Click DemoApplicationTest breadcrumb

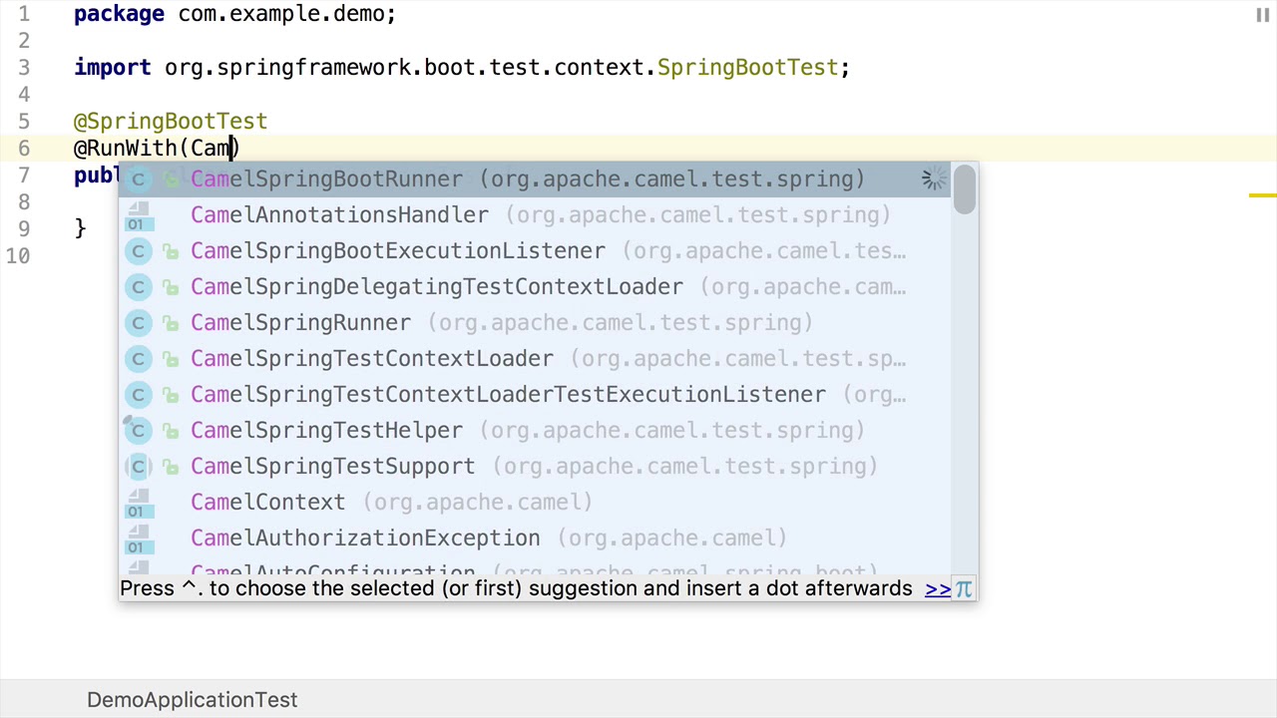pyautogui.click(x=192, y=700)
